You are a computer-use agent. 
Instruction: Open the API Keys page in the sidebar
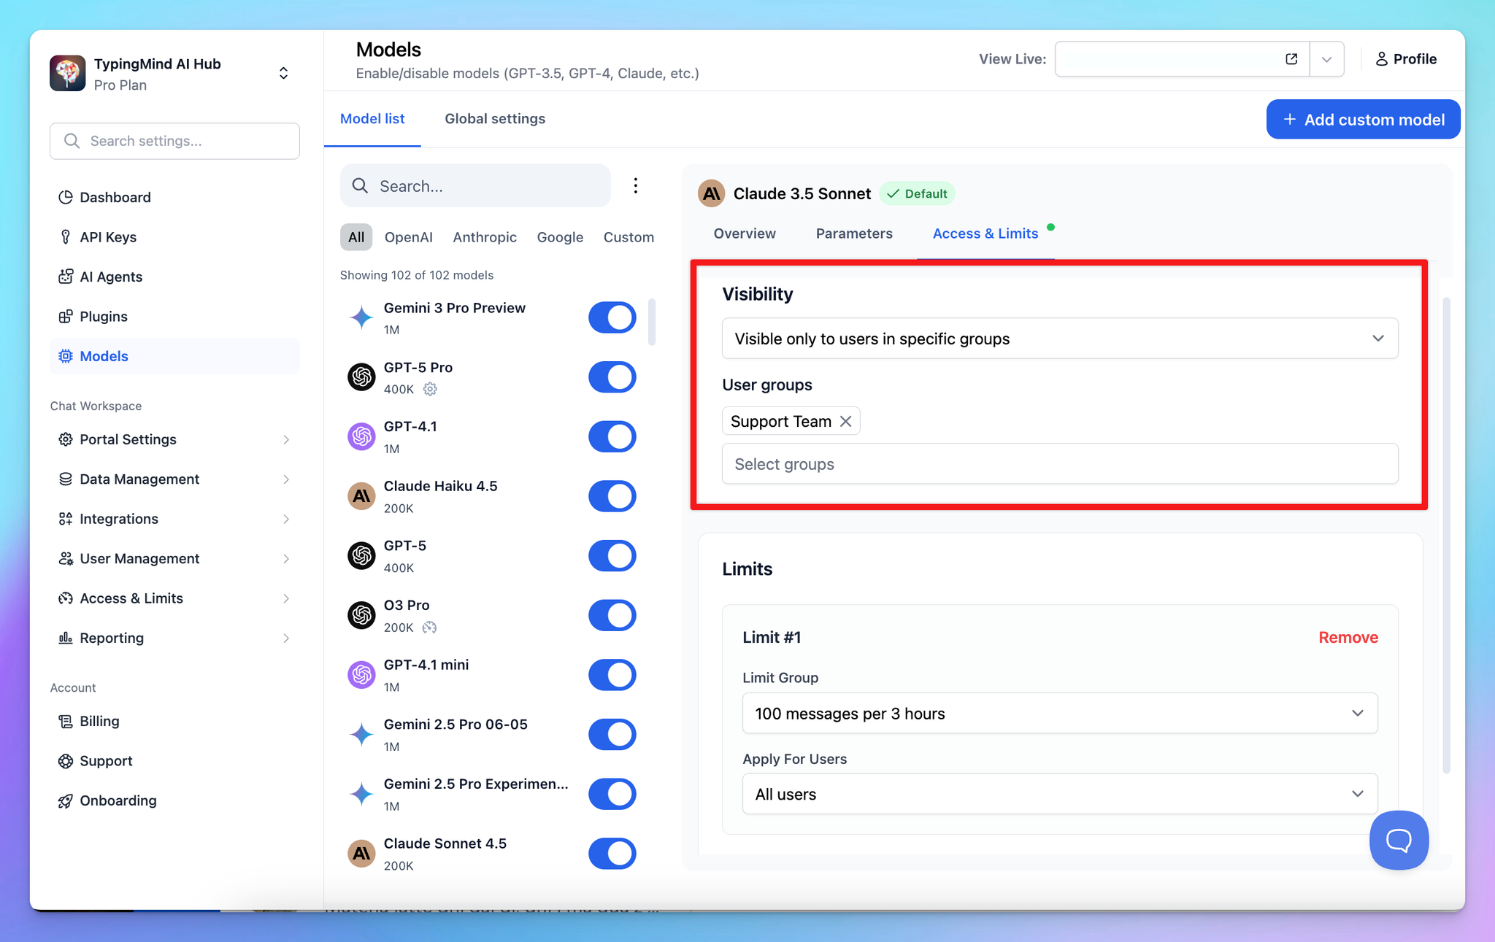107,237
